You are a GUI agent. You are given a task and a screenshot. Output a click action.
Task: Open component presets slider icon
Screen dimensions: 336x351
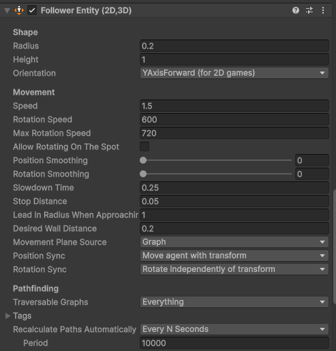(309, 10)
